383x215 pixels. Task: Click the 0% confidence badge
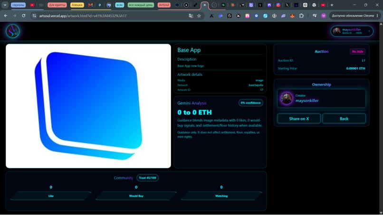click(250, 103)
